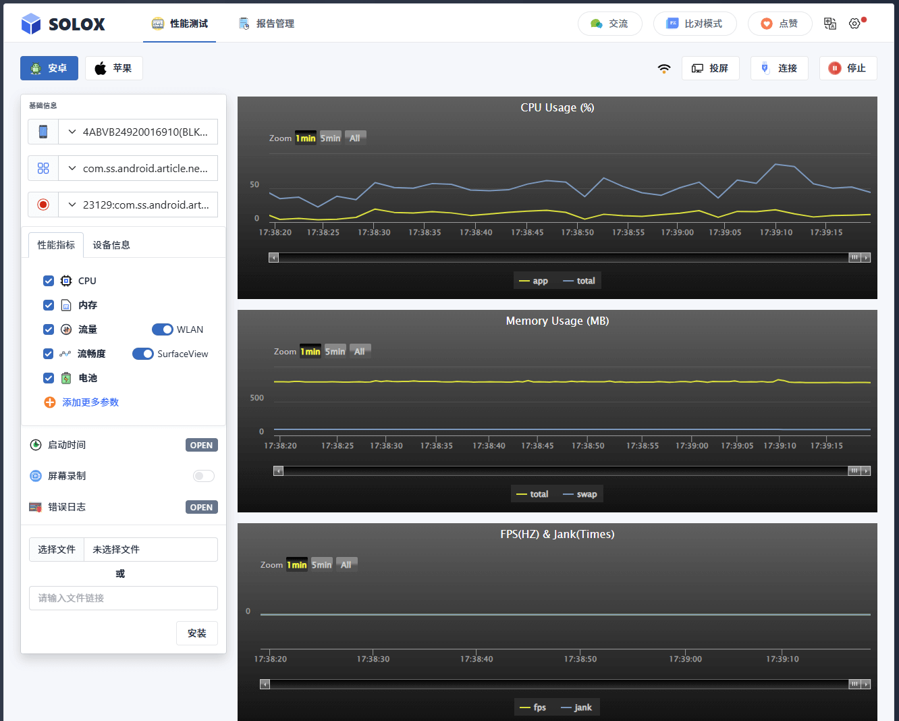899x721 pixels.
Task: Expand the device 4ABVB24920016910 dropdown
Action: 138,132
